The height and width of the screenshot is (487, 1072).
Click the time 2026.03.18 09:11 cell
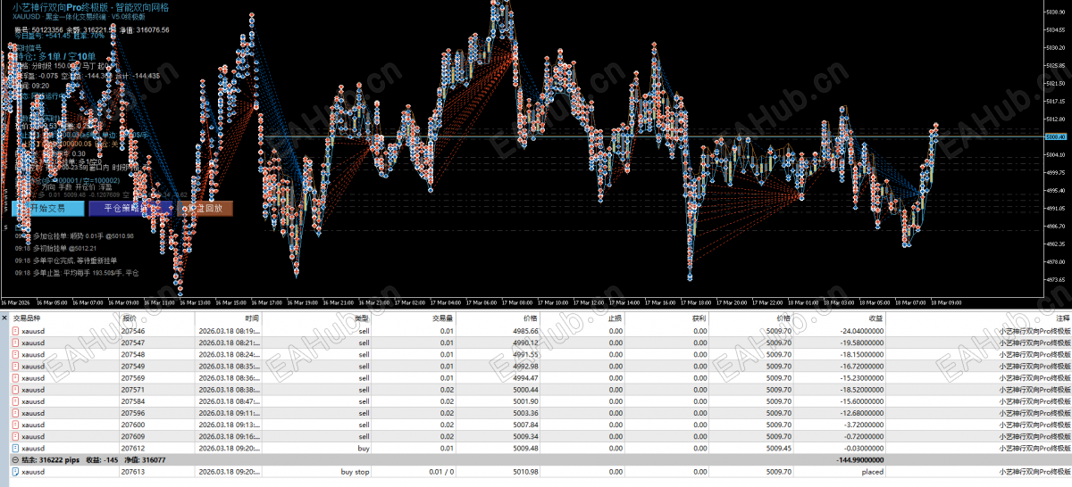tap(229, 412)
